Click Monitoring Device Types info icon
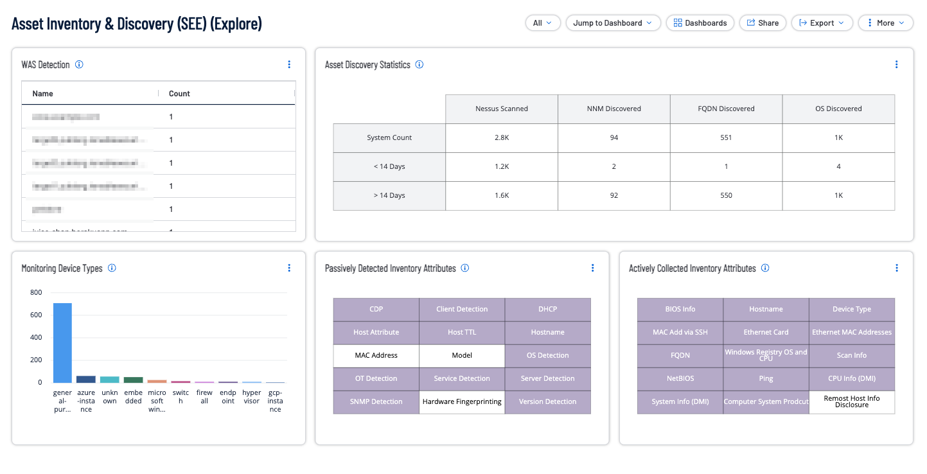927x474 pixels. (112, 268)
